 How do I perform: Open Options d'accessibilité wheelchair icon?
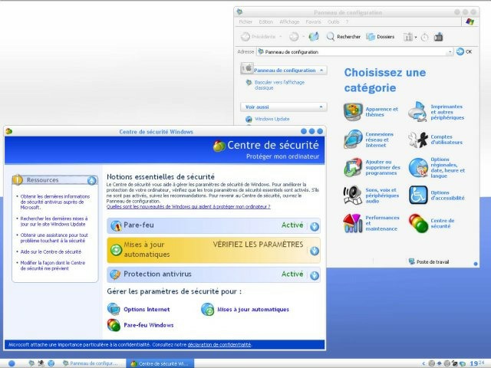click(x=418, y=195)
